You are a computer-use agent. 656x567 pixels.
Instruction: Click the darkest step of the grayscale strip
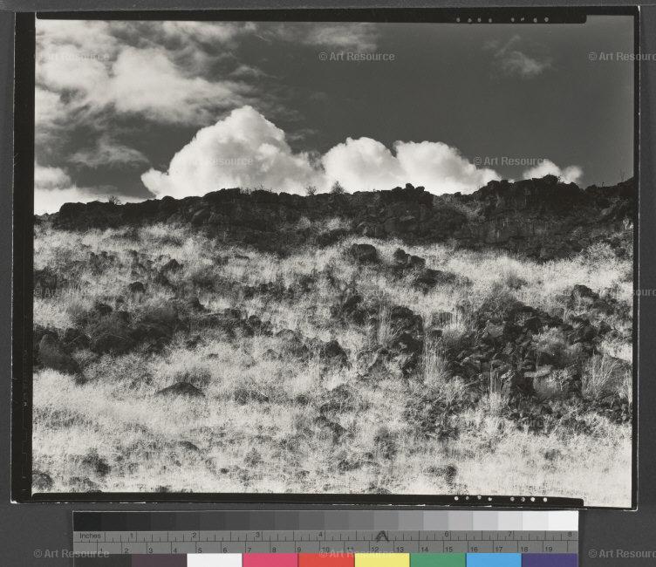coord(87,521)
